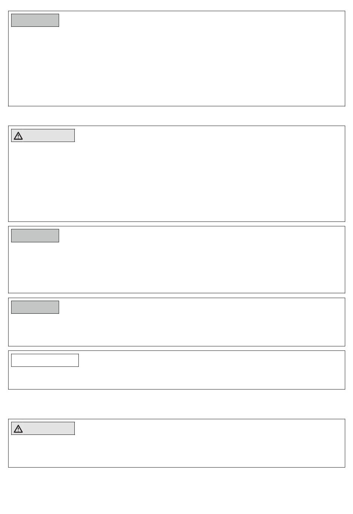Click the warning triangle in the bottom caution box
Screen dimensions: 353x514
pos(18,429)
